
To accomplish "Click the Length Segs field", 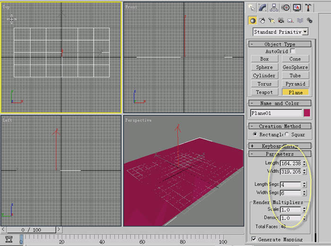I will [290, 184].
